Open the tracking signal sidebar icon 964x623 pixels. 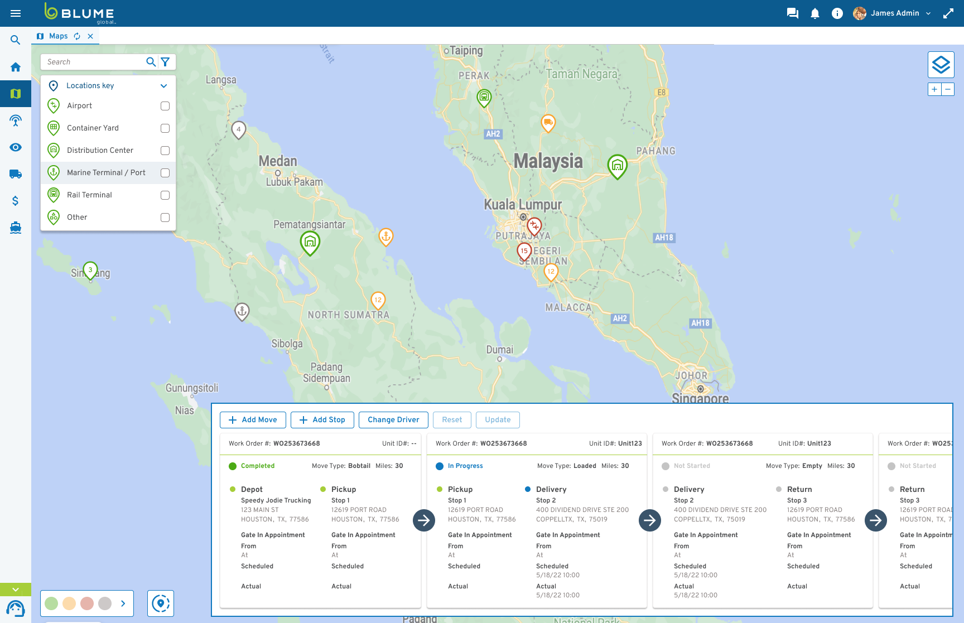click(16, 120)
